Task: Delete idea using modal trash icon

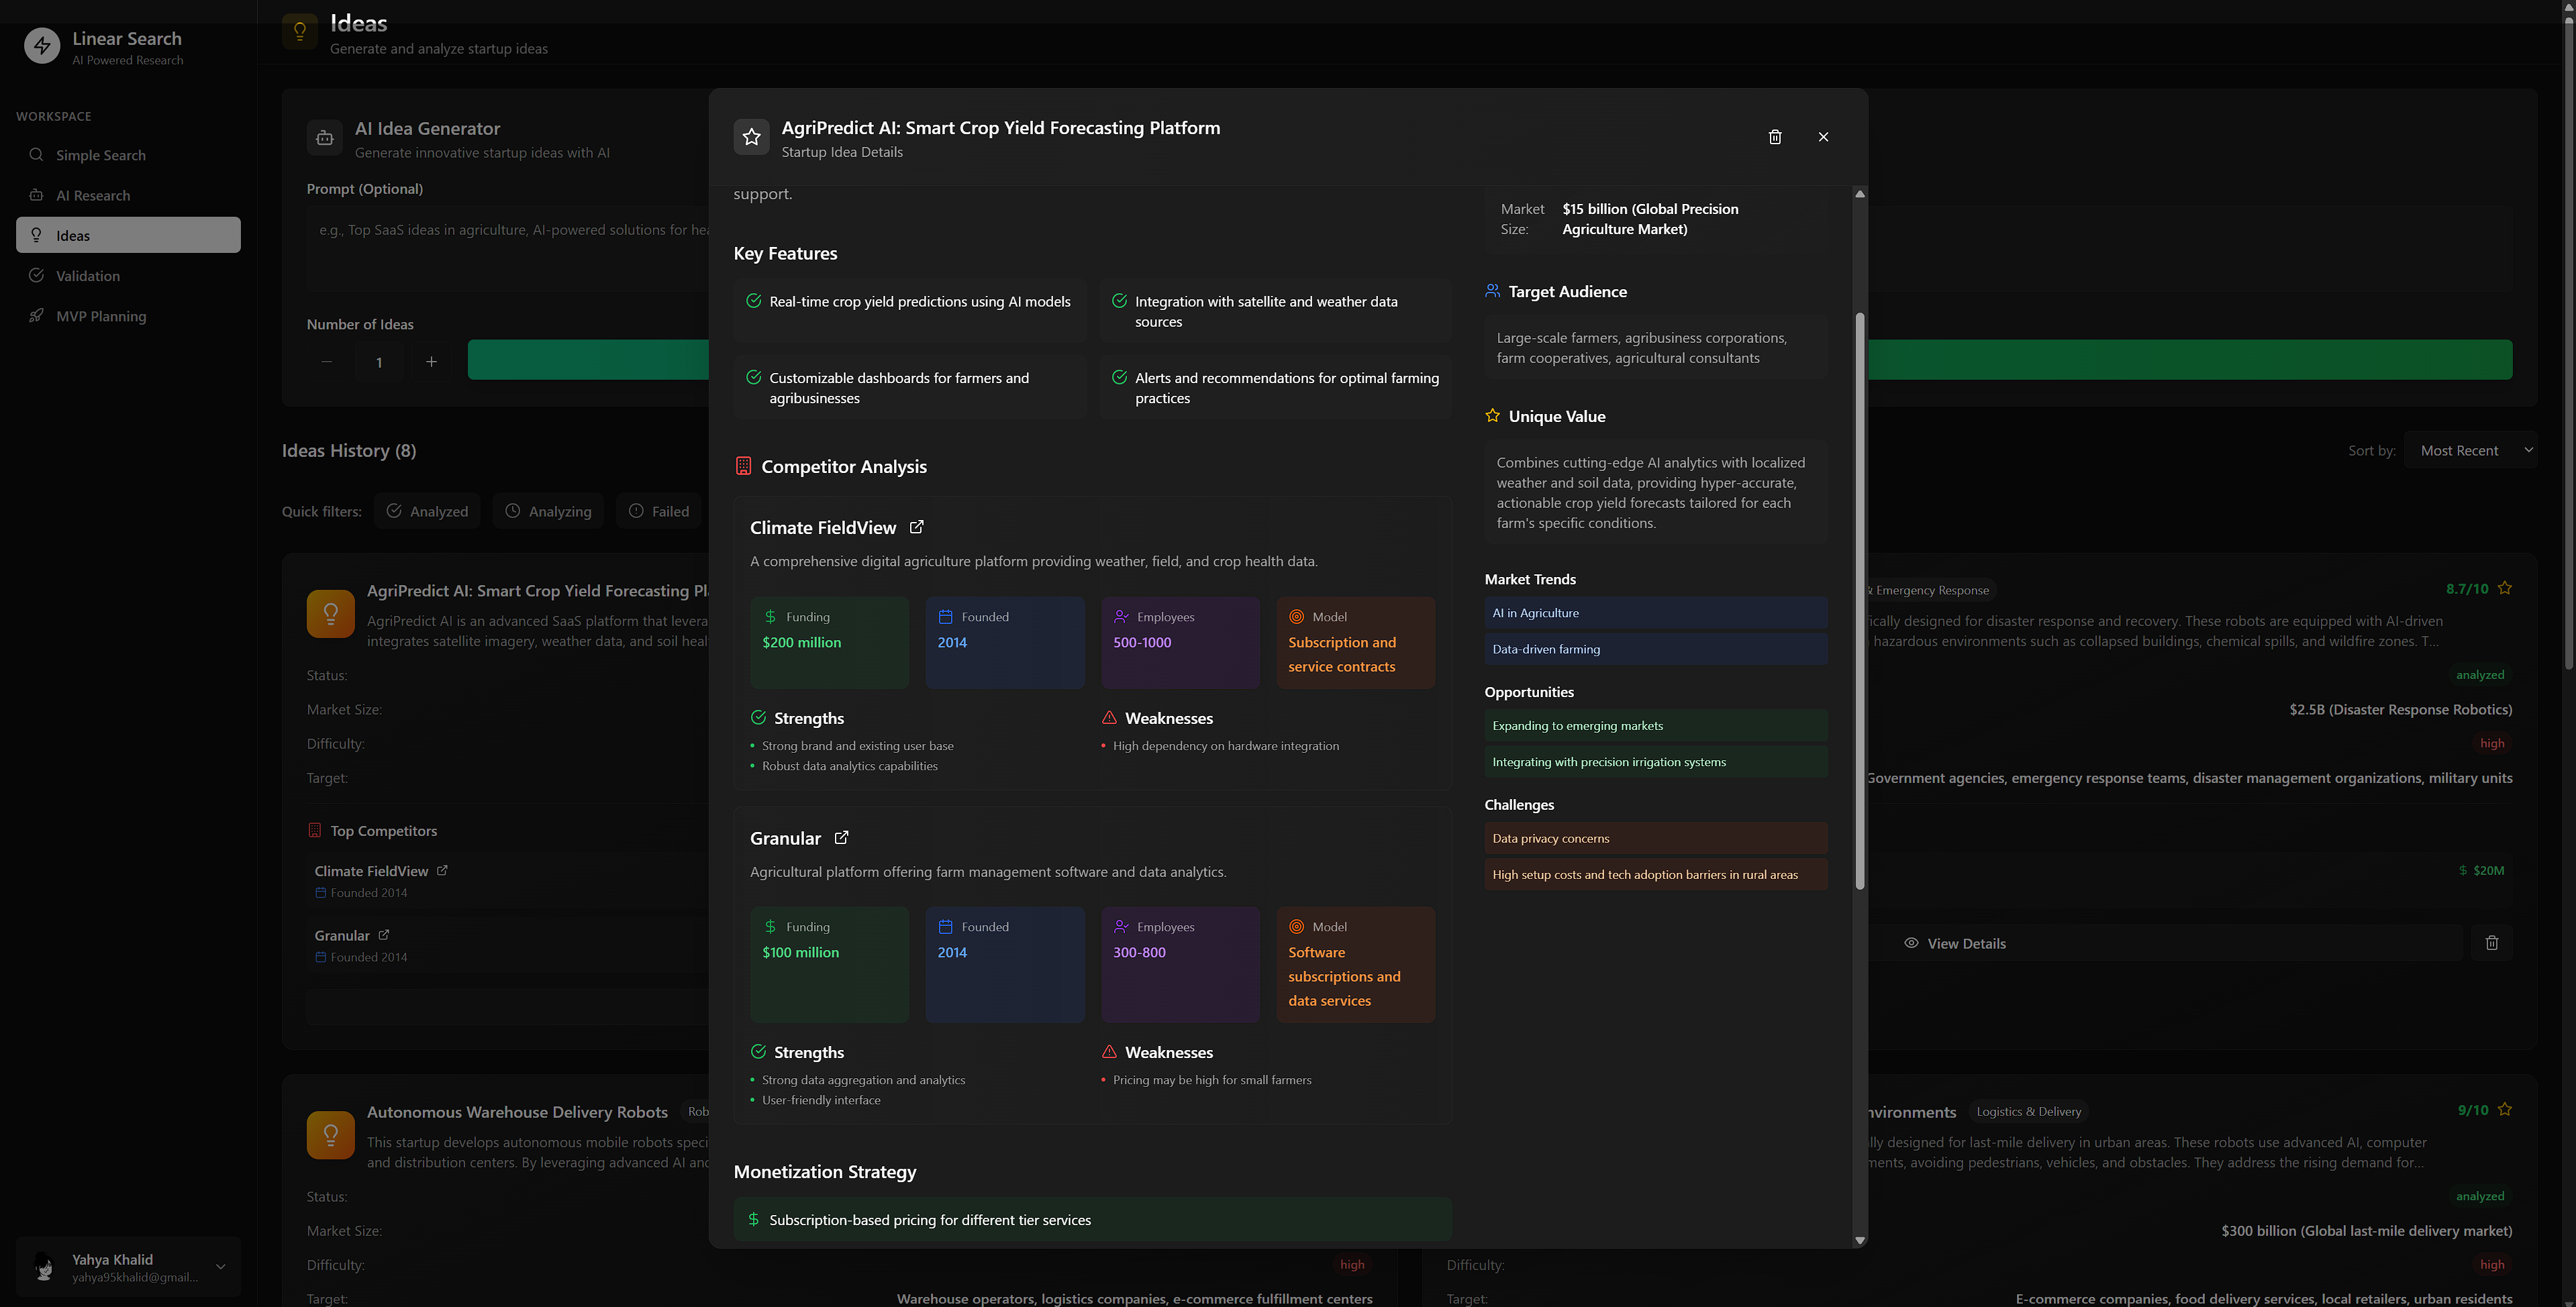Action: pyautogui.click(x=1775, y=137)
